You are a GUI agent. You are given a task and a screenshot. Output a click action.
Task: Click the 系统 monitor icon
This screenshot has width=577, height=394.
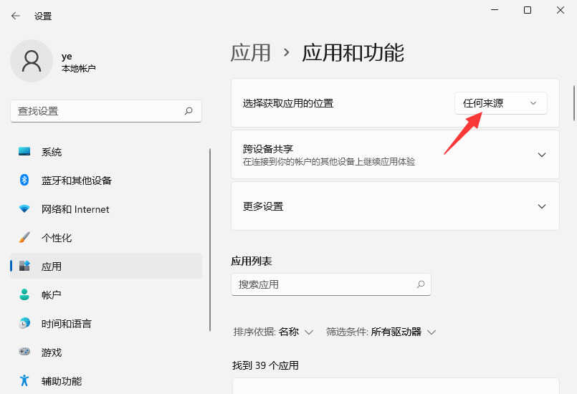coord(24,152)
